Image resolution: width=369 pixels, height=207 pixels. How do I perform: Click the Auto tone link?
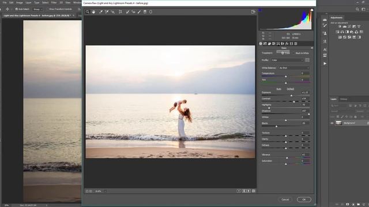pos(279,89)
